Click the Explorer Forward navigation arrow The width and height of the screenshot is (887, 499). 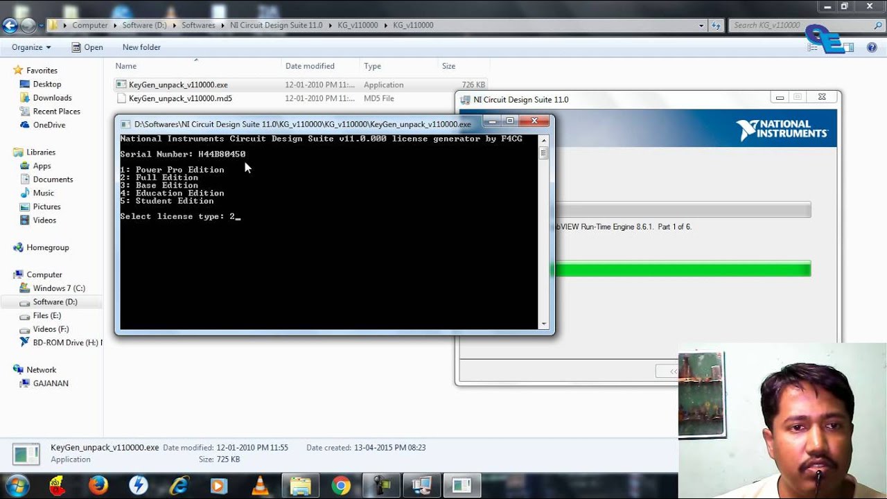point(28,26)
